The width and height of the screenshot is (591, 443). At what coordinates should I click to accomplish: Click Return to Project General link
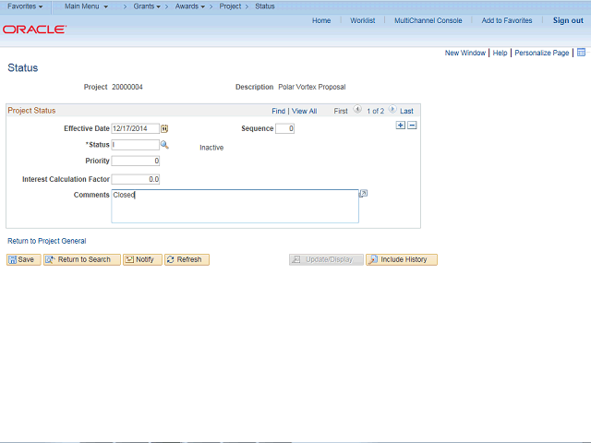47,241
